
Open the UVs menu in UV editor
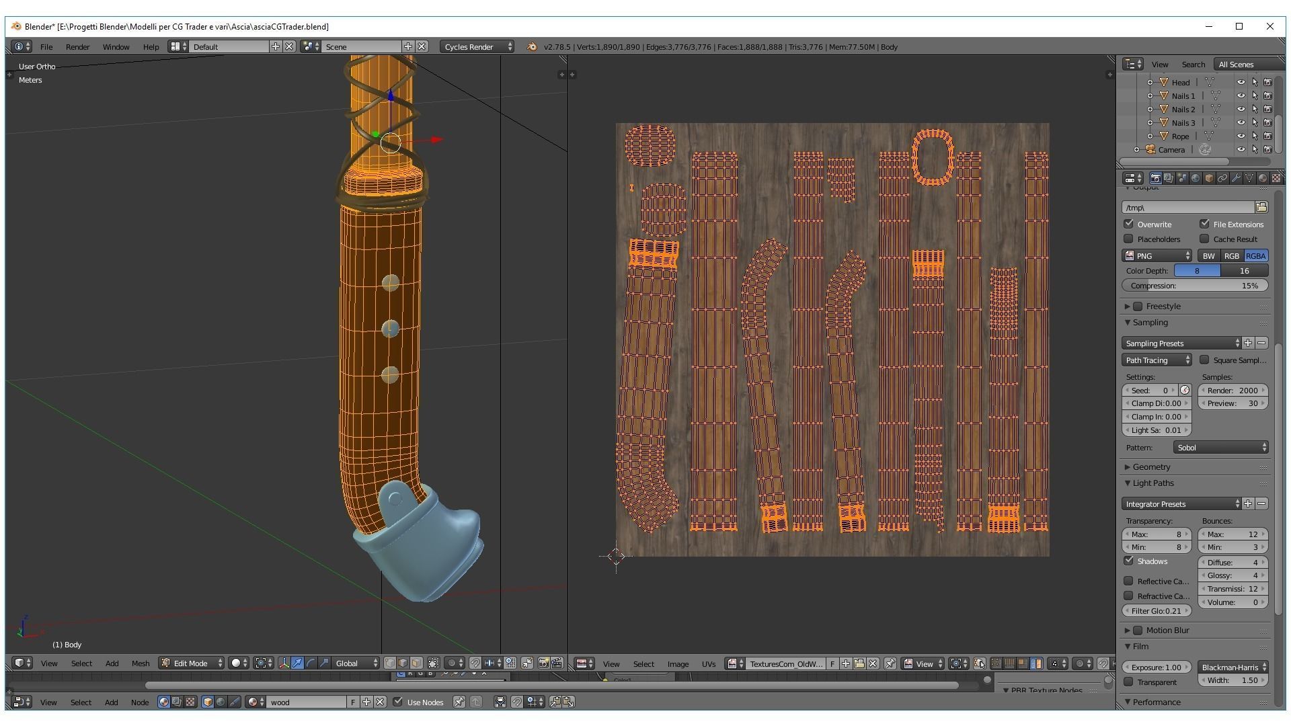[x=709, y=663]
